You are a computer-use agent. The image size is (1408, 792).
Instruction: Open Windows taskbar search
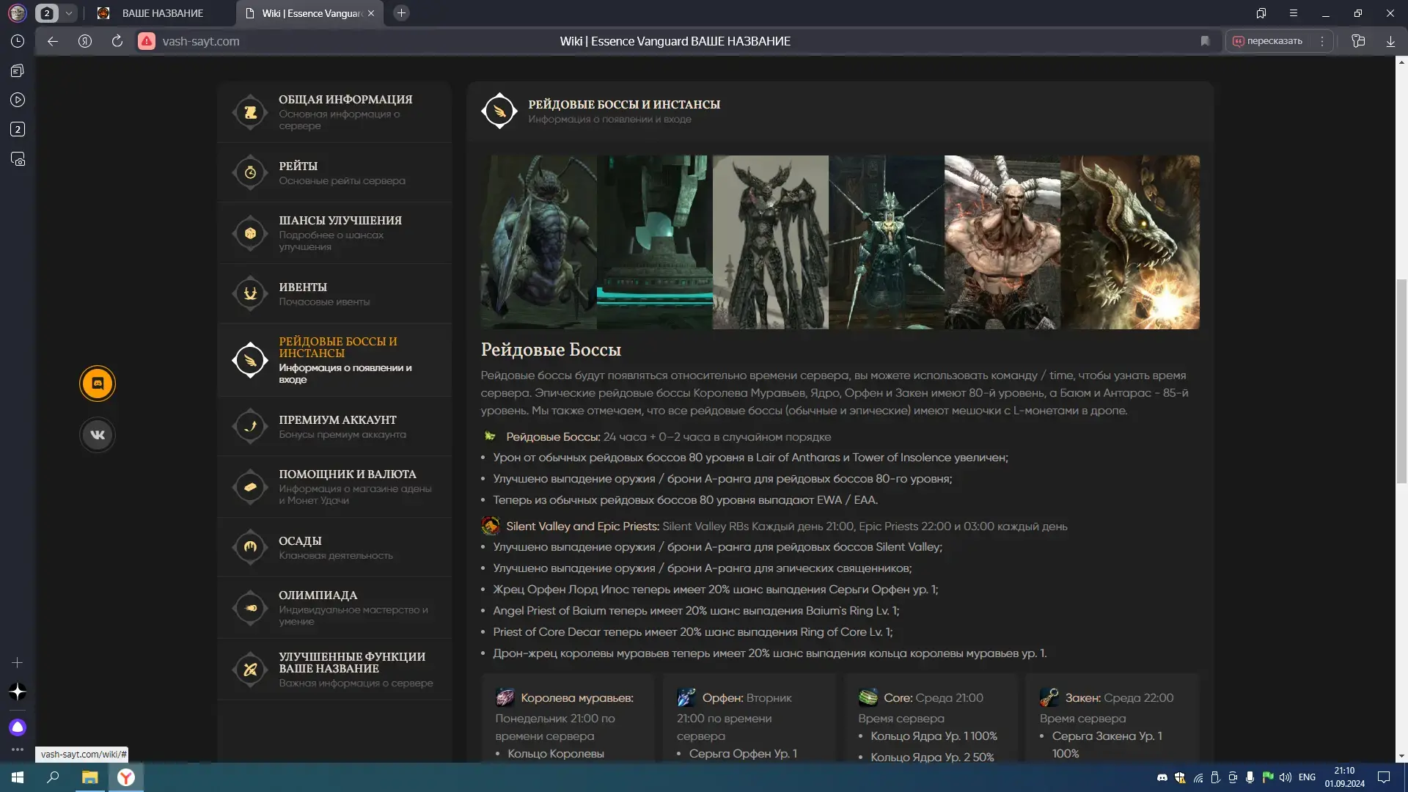point(53,777)
